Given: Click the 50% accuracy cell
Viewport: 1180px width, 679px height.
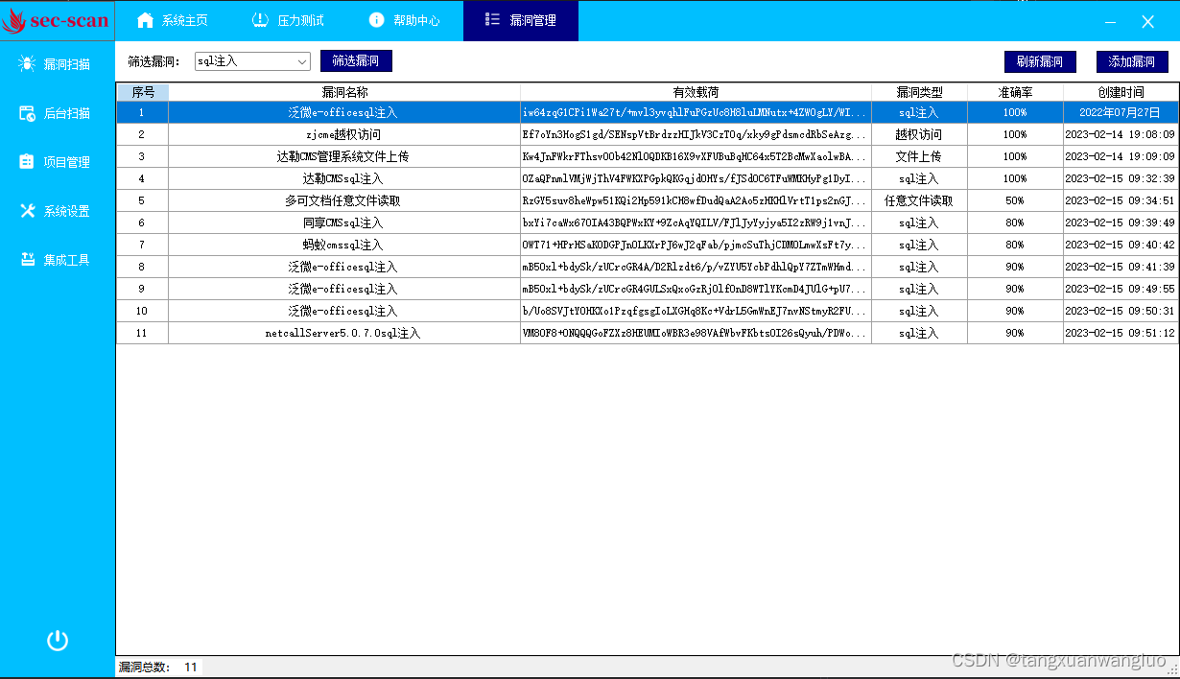Looking at the screenshot, I should click(1015, 200).
